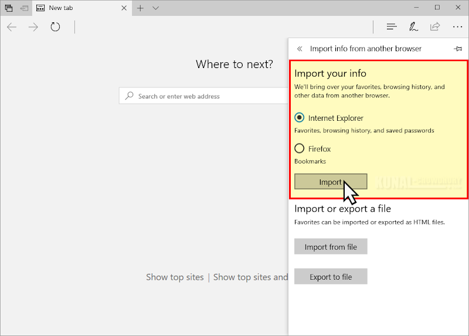
Task: Click the magnifier icon in search box
Action: 129,96
